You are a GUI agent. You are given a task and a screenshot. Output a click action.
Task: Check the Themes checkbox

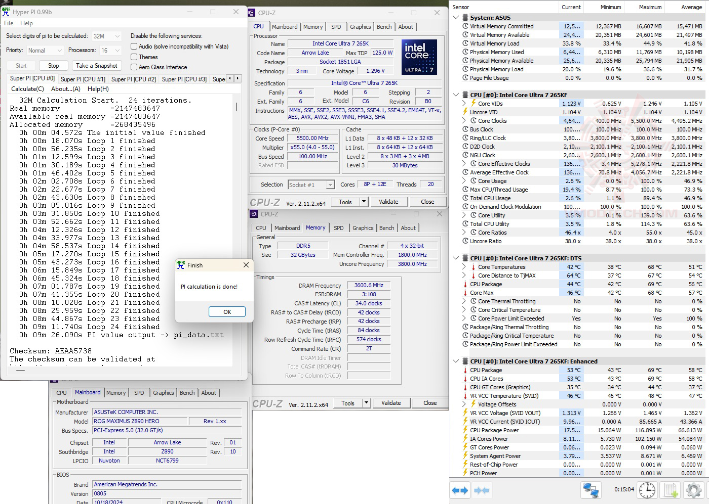pyautogui.click(x=134, y=57)
